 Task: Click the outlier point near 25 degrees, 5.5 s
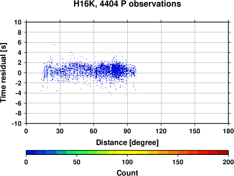pyautogui.click(x=54, y=45)
